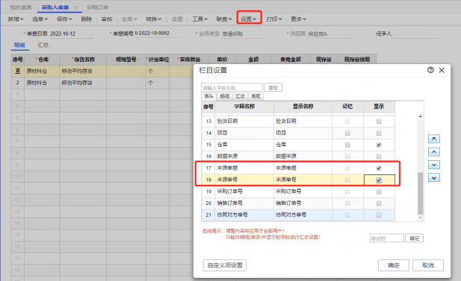Screen dimensions: 461x281
Task: Move field to top with arrow button
Action: click(x=434, y=139)
